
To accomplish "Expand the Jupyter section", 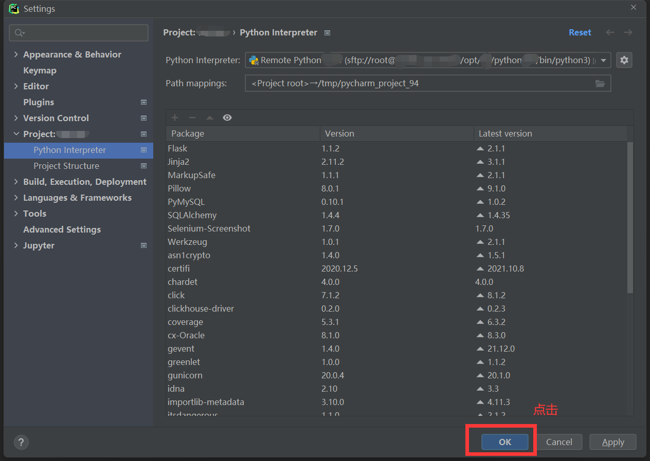I will pos(16,245).
